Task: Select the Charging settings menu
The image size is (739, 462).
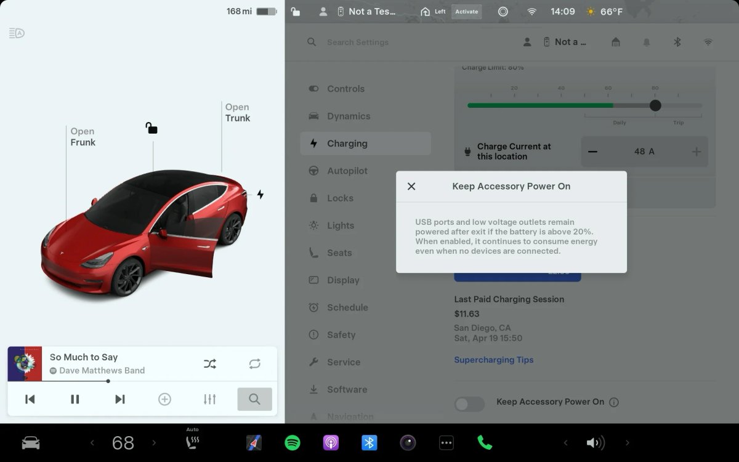Action: (366, 144)
